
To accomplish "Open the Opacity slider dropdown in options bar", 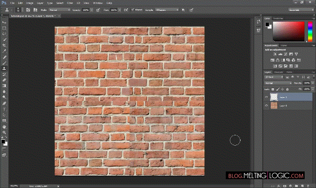I will pos(92,10).
